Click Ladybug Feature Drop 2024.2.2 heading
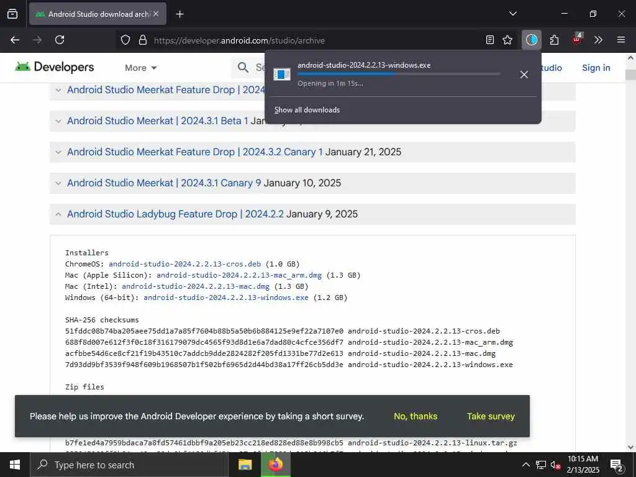The width and height of the screenshot is (636, 477). click(x=175, y=214)
